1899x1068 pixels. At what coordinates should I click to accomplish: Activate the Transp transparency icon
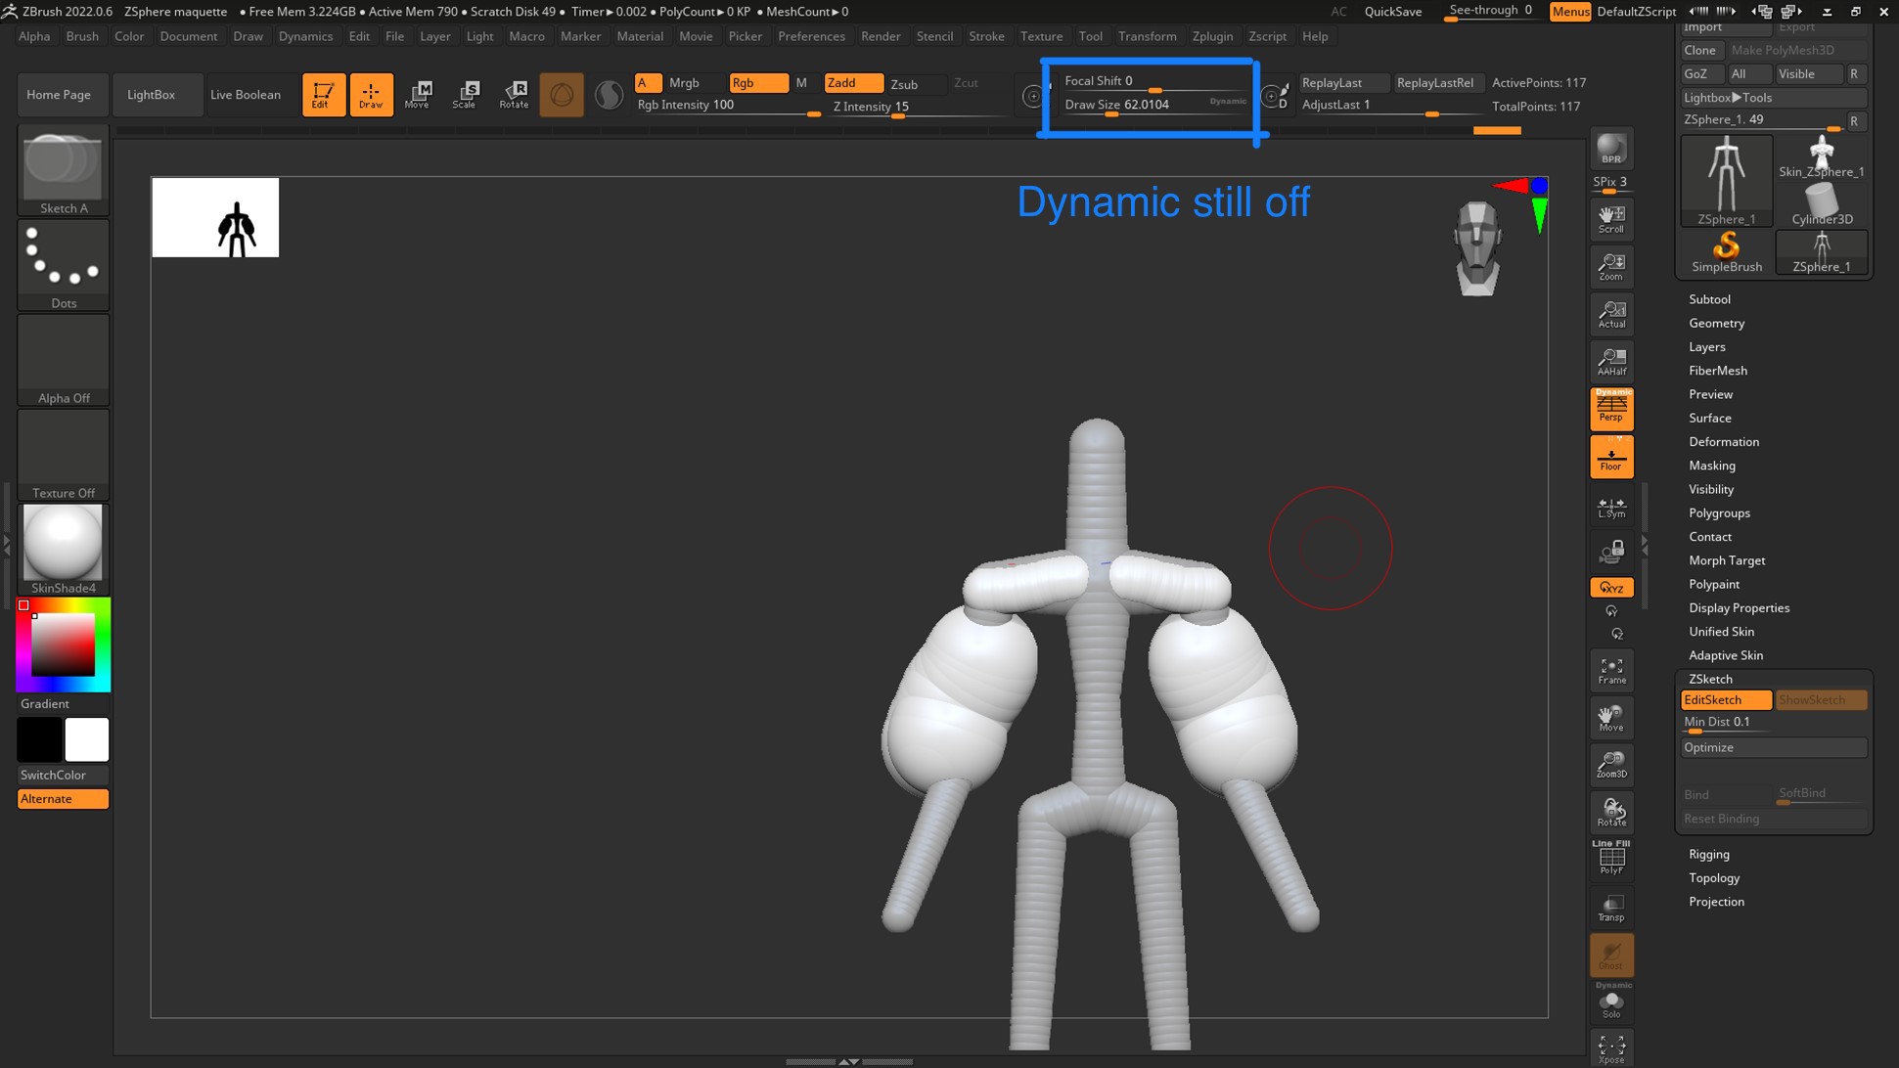tap(1610, 908)
